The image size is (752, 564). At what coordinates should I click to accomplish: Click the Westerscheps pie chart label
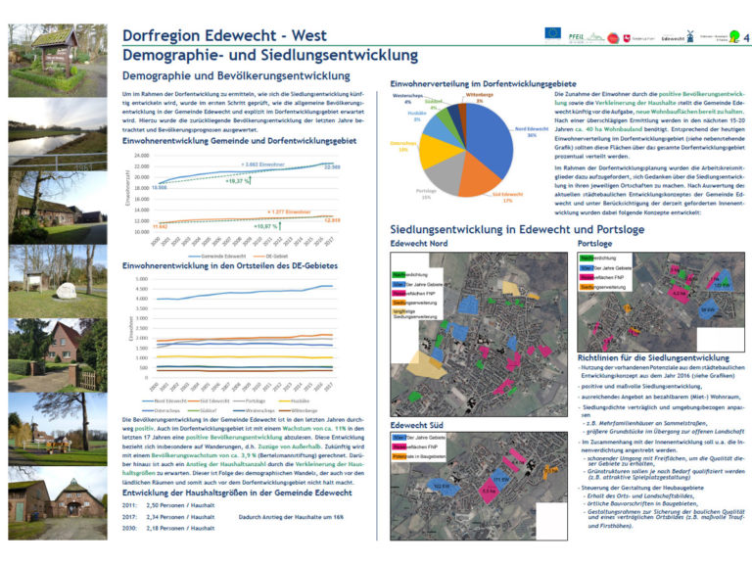407,98
